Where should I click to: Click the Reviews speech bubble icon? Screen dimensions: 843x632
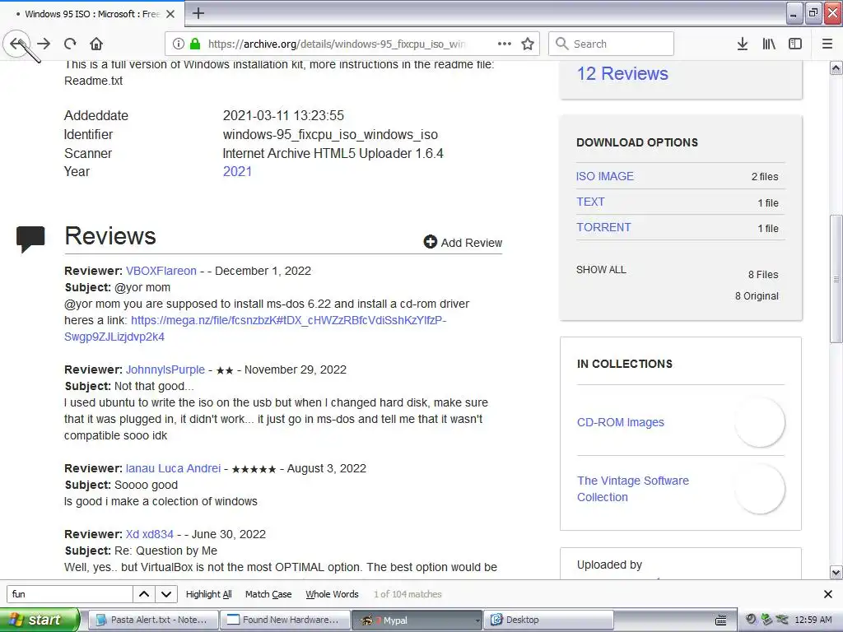pyautogui.click(x=30, y=239)
